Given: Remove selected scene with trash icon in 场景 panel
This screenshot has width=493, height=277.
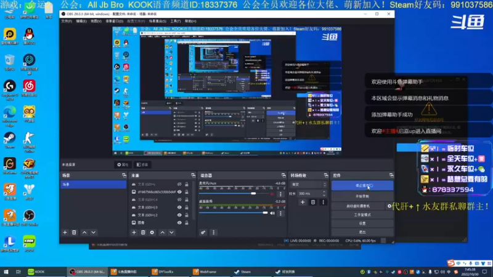Looking at the screenshot, I should coord(74,233).
